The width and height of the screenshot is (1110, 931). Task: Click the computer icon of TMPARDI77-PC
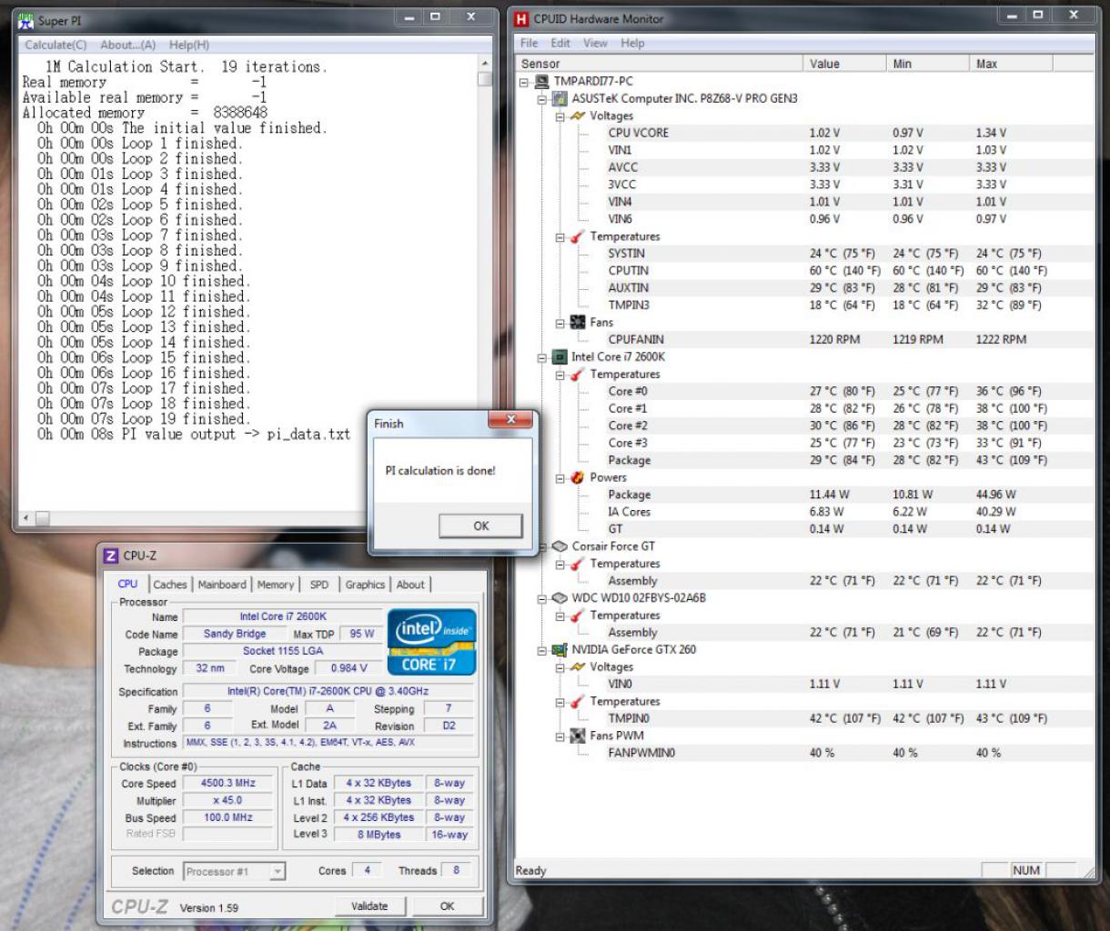[x=542, y=81]
